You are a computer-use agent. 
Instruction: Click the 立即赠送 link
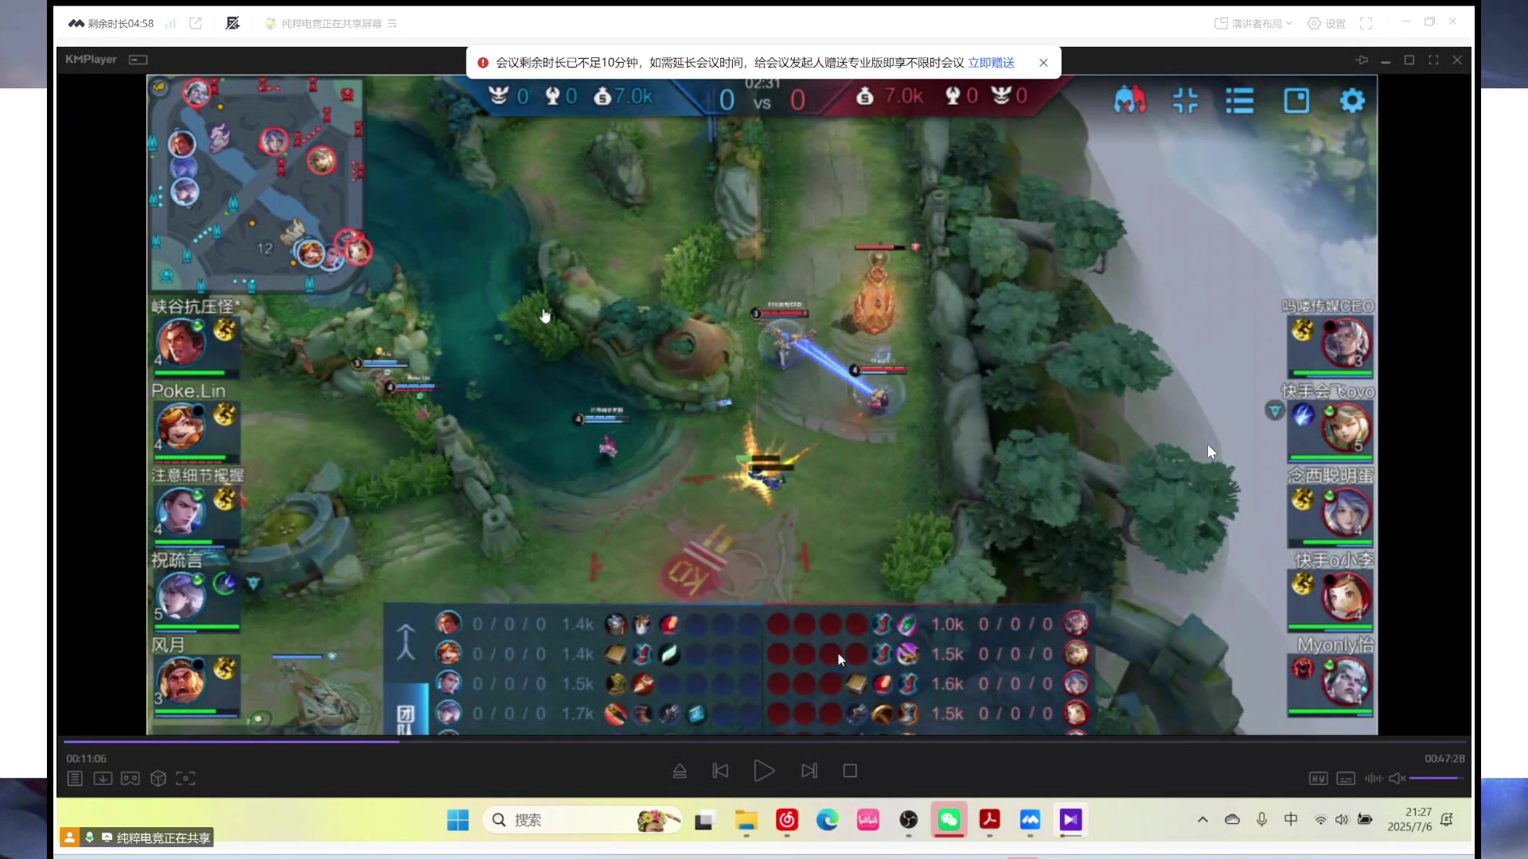991,63
